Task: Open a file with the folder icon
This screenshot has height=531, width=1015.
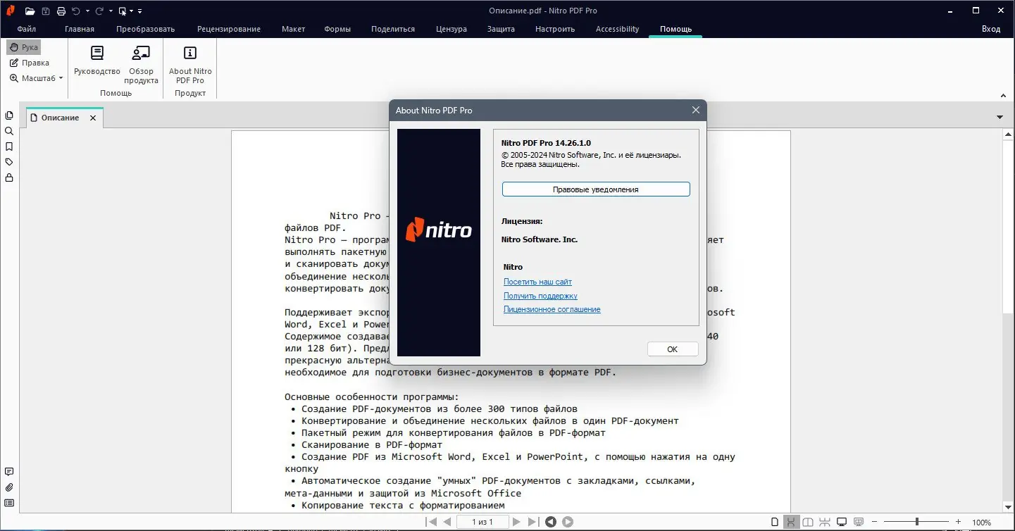Action: 30,11
